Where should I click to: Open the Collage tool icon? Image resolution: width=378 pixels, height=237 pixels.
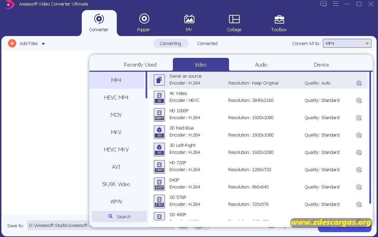pyautogui.click(x=234, y=19)
